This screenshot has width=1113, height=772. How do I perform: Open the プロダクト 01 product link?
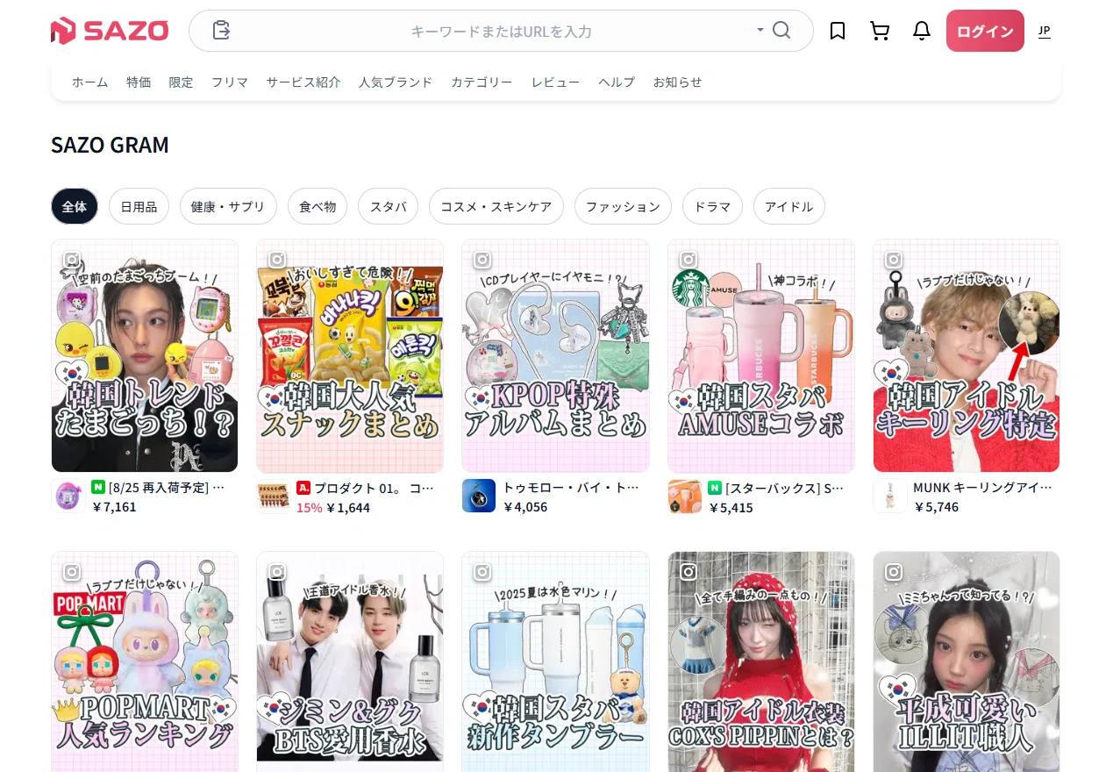pos(365,487)
